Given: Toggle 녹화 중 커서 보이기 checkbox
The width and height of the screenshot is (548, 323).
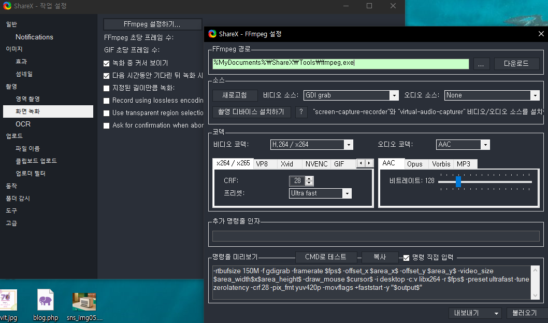Looking at the screenshot, I should [x=107, y=63].
